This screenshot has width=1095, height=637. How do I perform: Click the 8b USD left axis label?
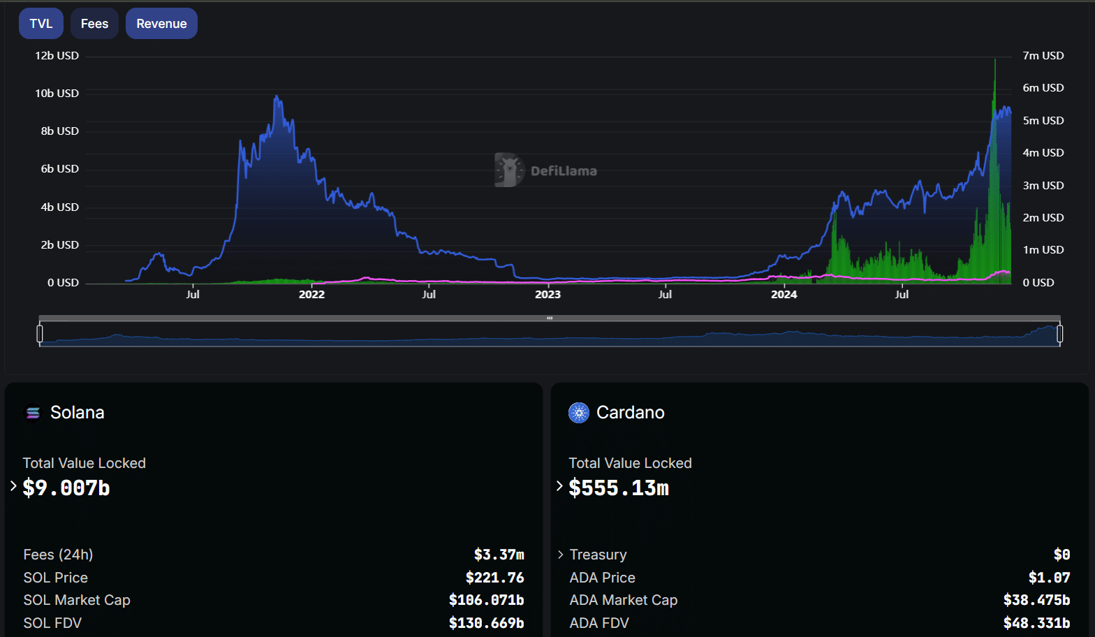[60, 131]
